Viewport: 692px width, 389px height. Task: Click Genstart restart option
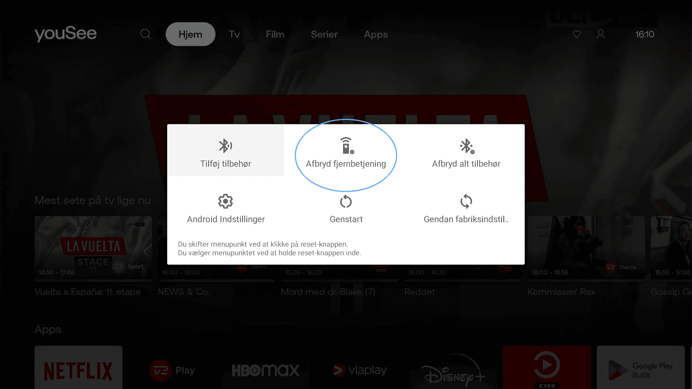pos(346,209)
